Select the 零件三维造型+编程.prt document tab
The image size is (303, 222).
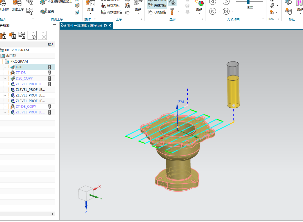[x=84, y=26]
